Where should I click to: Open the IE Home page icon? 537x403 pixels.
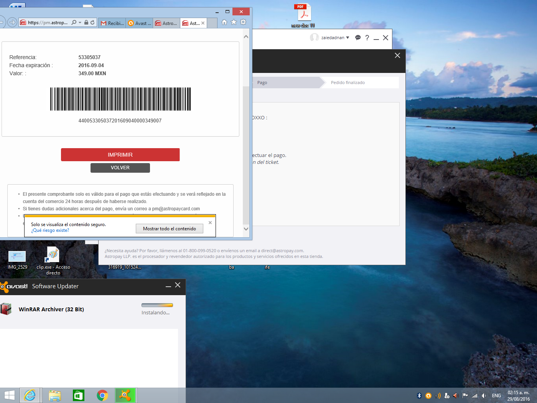(x=224, y=22)
